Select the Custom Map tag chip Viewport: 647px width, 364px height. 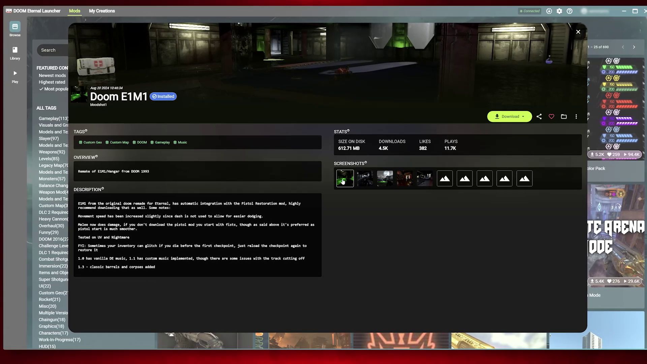117,142
